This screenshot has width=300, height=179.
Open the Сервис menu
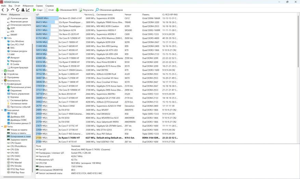tap(39, 6)
